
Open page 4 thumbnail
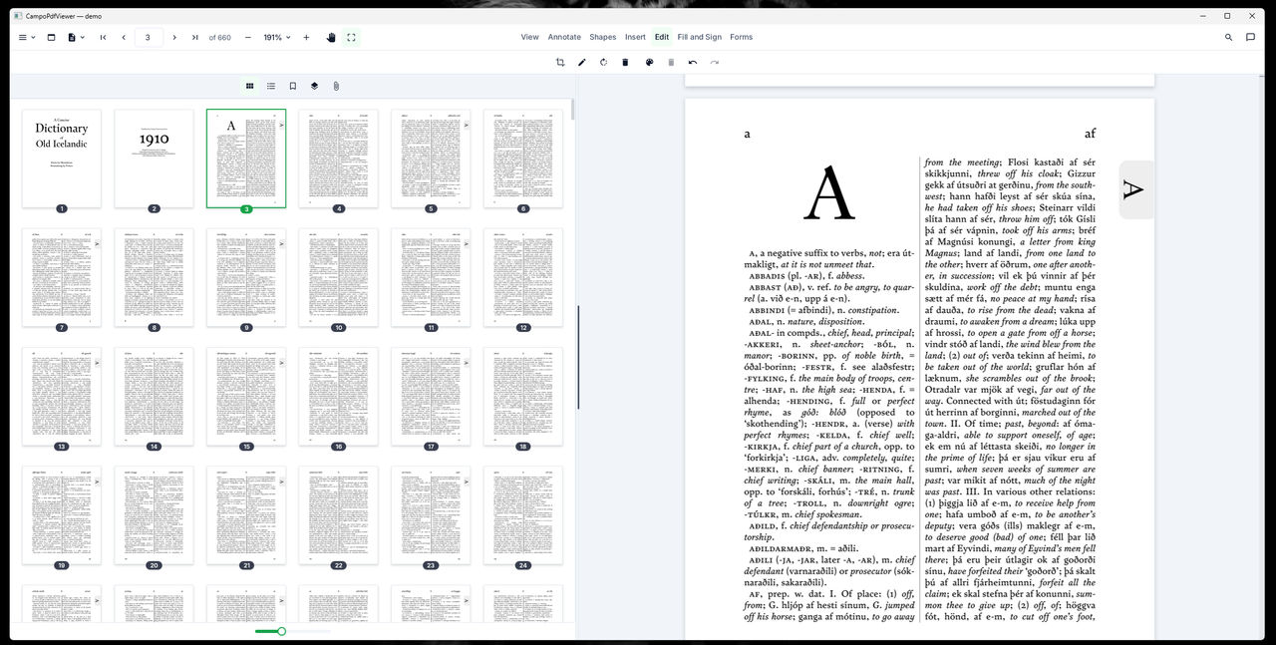(x=339, y=159)
